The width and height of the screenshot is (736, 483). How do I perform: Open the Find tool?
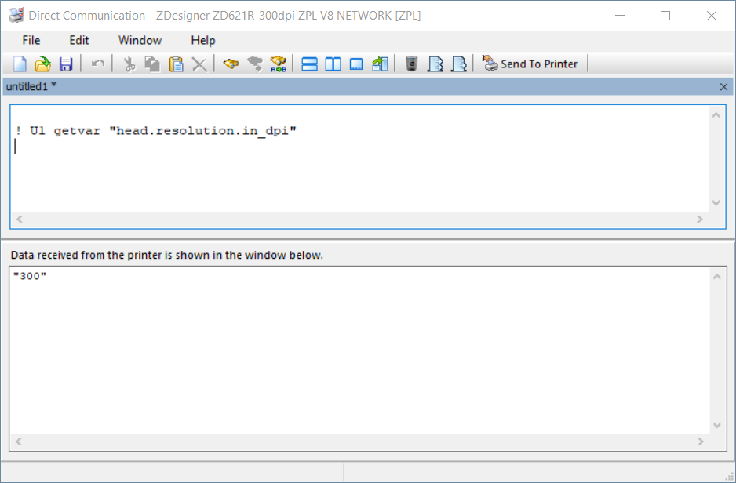click(x=230, y=64)
